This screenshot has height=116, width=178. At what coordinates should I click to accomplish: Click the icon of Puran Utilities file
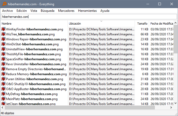pos(3,79)
